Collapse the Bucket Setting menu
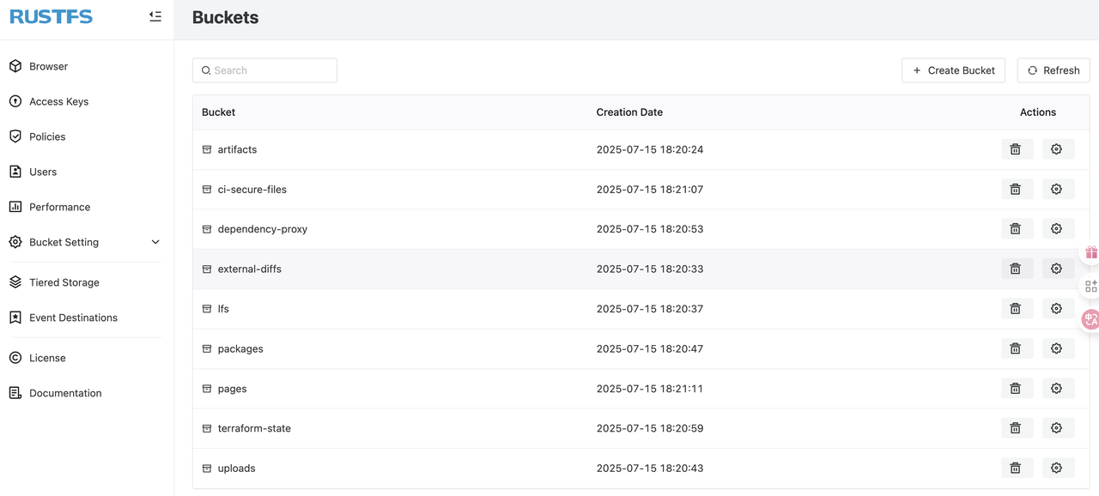1099x496 pixels. point(155,242)
